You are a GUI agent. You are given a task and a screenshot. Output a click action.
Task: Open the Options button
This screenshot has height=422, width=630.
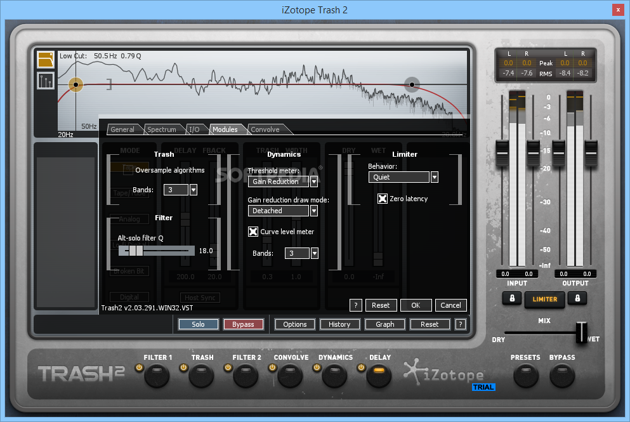295,324
